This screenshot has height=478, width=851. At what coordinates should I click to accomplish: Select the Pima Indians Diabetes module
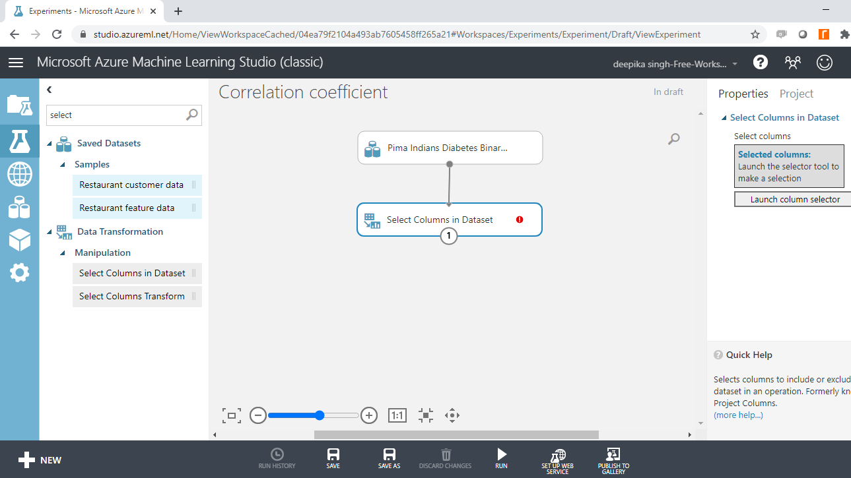point(450,148)
